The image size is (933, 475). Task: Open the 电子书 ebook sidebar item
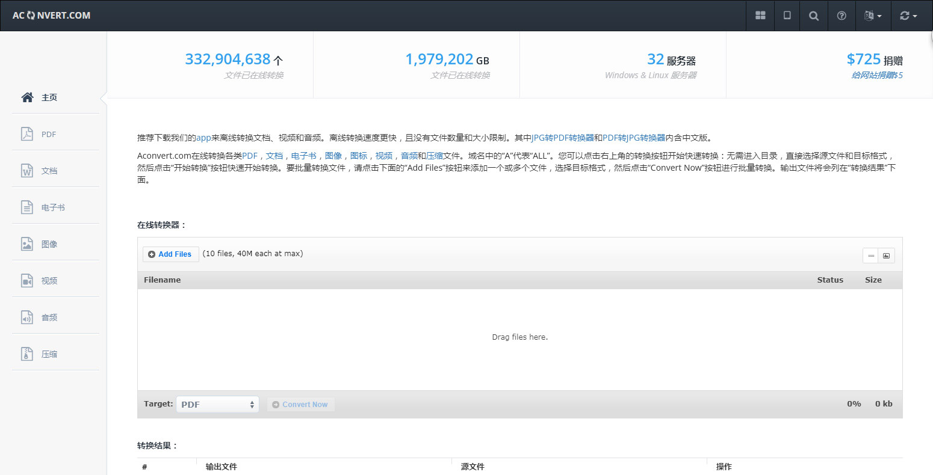coord(55,207)
